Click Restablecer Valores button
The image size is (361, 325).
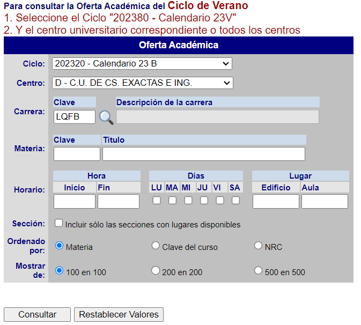(119, 315)
